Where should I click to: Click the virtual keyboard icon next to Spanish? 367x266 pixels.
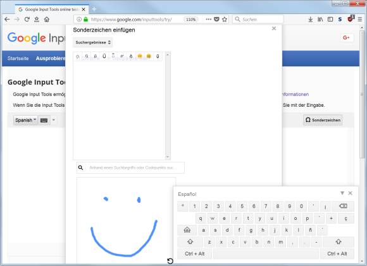44,120
